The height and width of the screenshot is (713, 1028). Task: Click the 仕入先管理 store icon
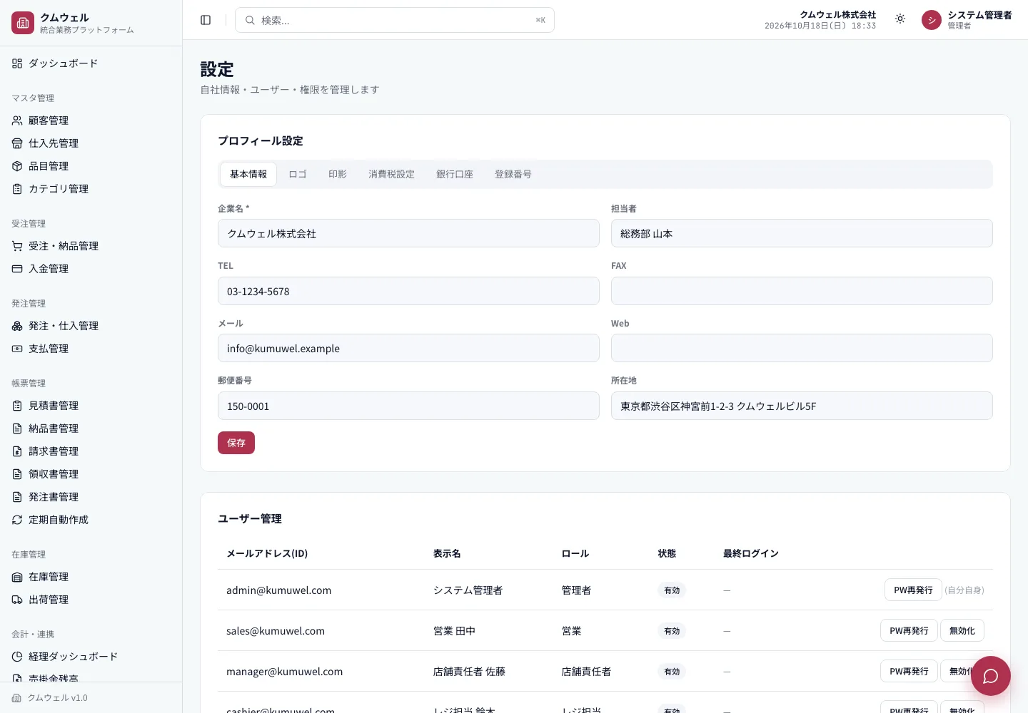tap(17, 143)
